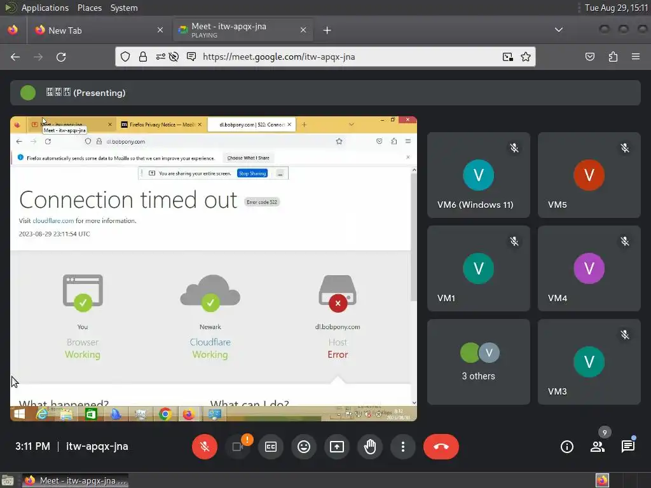
Task: Click Cloudflare link under Newark
Action: [210, 342]
